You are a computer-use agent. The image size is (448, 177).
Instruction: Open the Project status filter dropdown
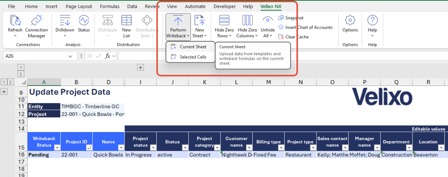153,147
